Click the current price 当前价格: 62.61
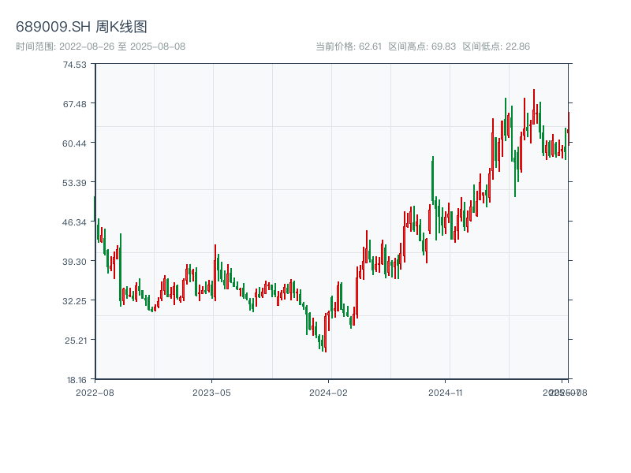Viewport: 631px width, 473px height. click(x=349, y=47)
